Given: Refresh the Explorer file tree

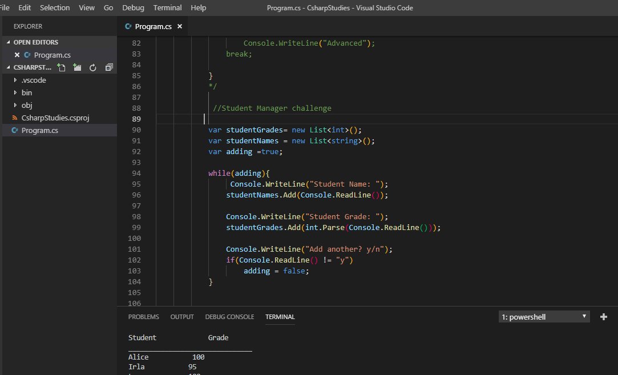Looking at the screenshot, I should 92,67.
